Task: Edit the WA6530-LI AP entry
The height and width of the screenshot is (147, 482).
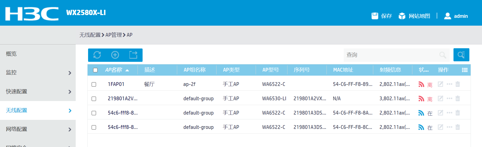Action: tap(440, 99)
